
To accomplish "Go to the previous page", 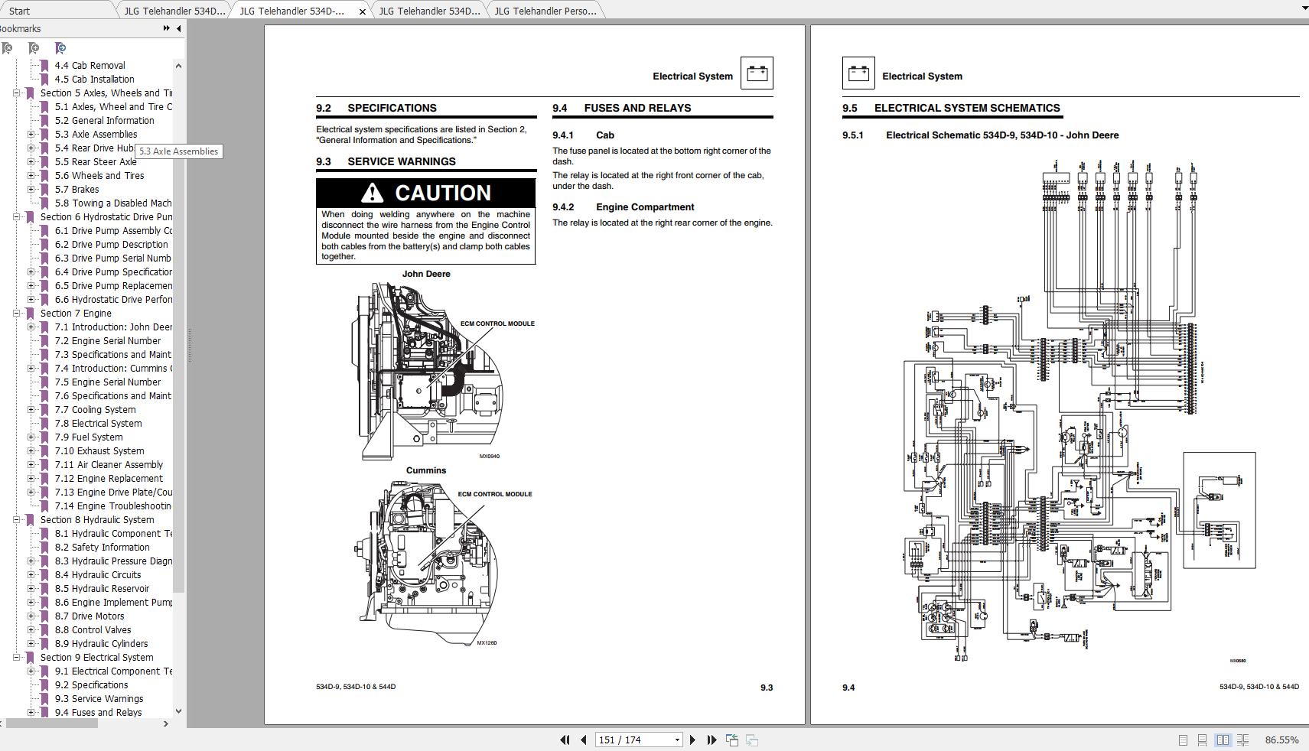I will click(x=584, y=740).
